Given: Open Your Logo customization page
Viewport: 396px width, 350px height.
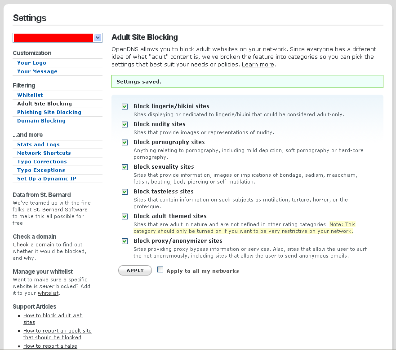Looking at the screenshot, I should tap(31, 63).
